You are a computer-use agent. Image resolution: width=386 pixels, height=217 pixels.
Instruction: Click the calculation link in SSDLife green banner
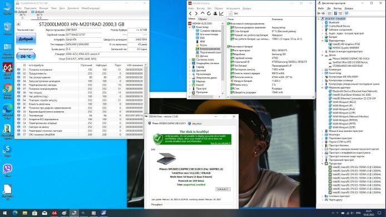click(x=220, y=144)
